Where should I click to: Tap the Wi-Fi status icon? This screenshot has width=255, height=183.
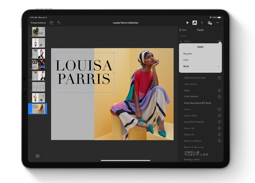pos(210,17)
